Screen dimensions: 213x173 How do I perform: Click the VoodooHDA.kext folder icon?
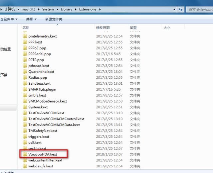click(25, 154)
